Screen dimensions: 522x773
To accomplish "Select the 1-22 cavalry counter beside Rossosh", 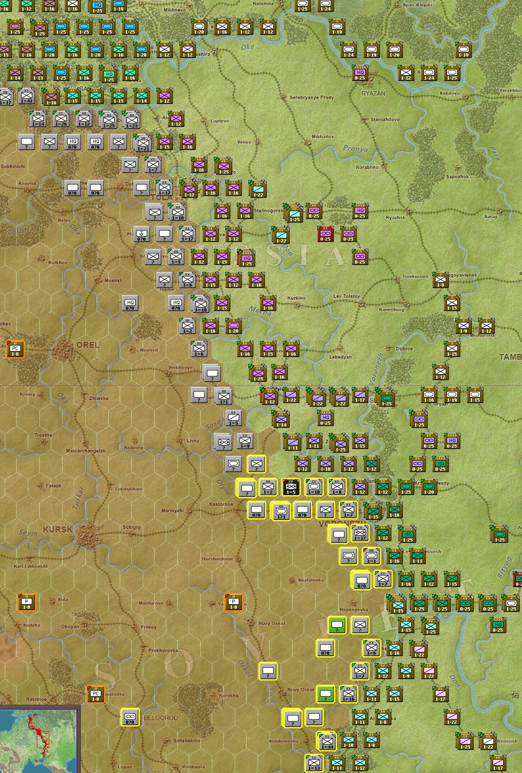I will click(488, 741).
